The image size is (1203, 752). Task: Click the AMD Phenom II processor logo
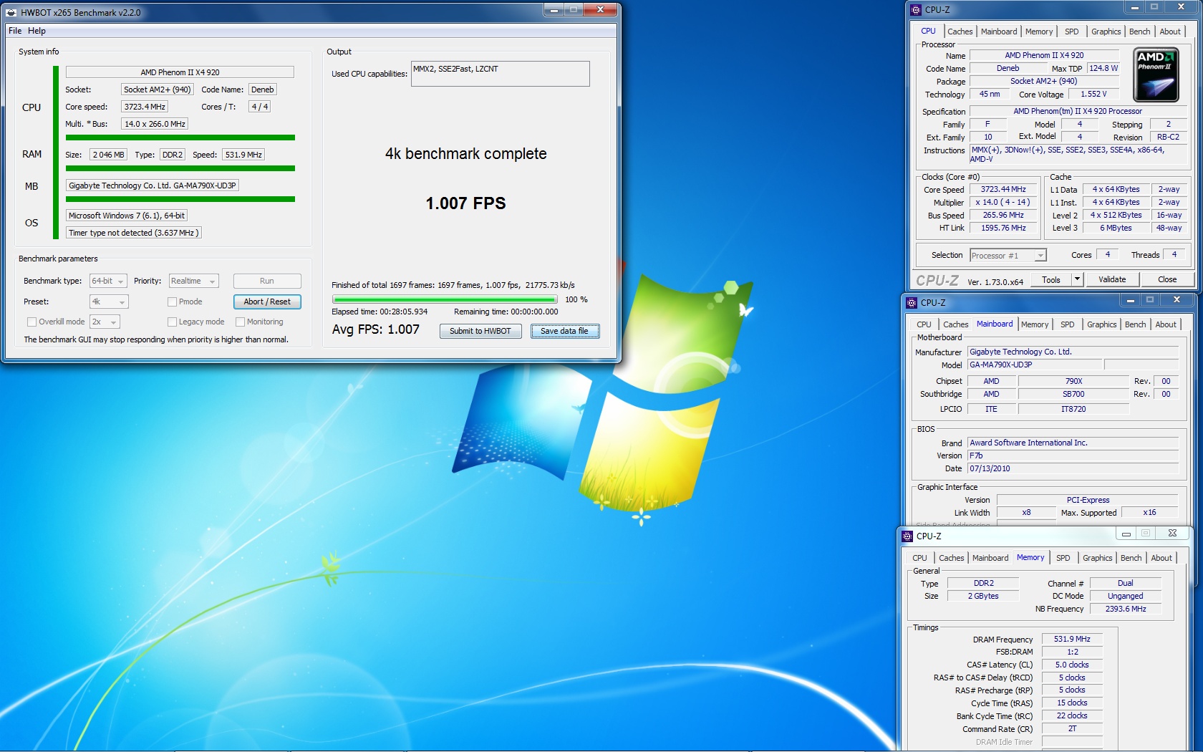(x=1156, y=75)
